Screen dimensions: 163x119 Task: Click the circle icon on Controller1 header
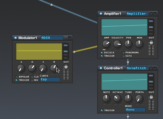[151, 68]
